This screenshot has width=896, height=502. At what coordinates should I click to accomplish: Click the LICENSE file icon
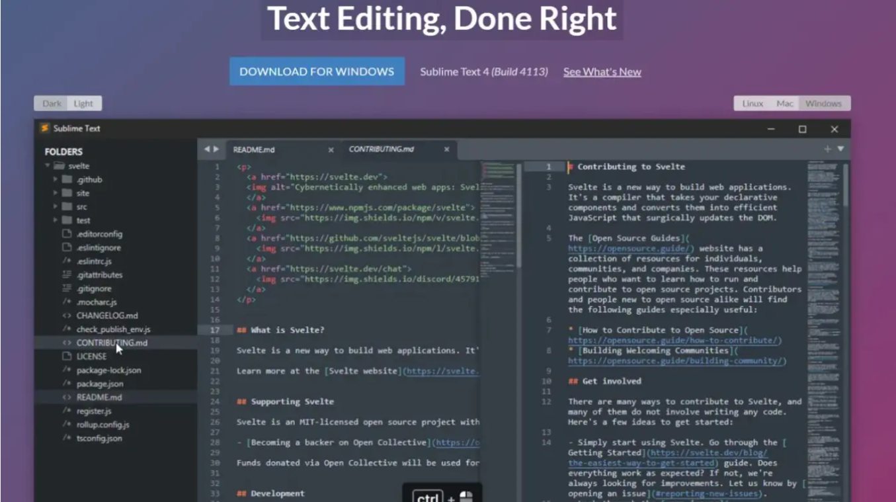66,356
